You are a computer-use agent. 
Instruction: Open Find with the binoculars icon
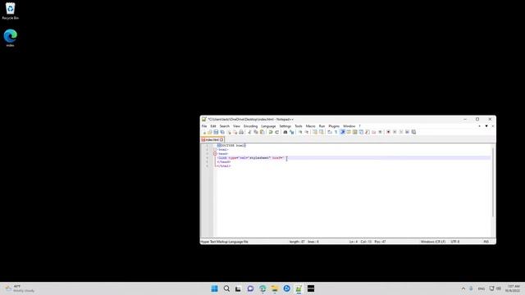click(x=285, y=132)
